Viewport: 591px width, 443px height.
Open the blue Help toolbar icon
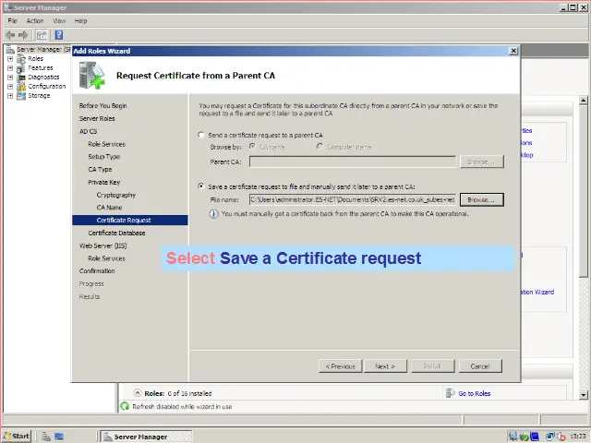click(x=59, y=35)
